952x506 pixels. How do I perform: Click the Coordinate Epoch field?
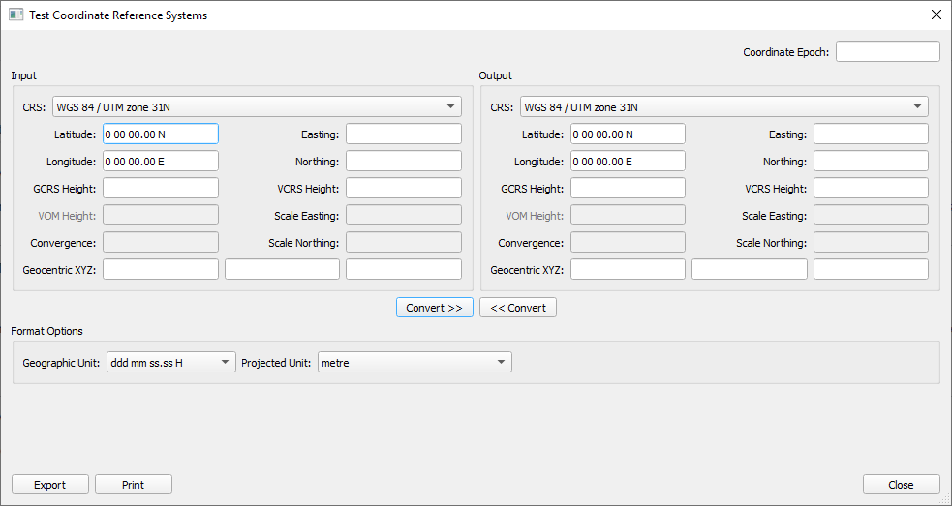[887, 52]
